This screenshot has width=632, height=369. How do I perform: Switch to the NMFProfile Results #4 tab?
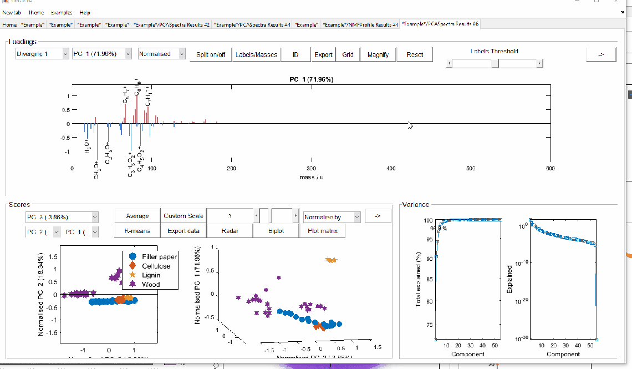(360, 24)
